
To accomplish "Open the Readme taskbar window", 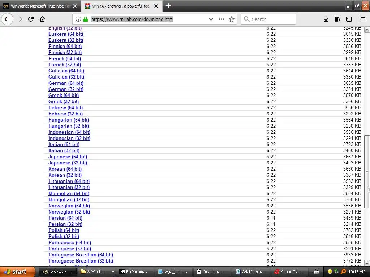I will click(x=212, y=272).
